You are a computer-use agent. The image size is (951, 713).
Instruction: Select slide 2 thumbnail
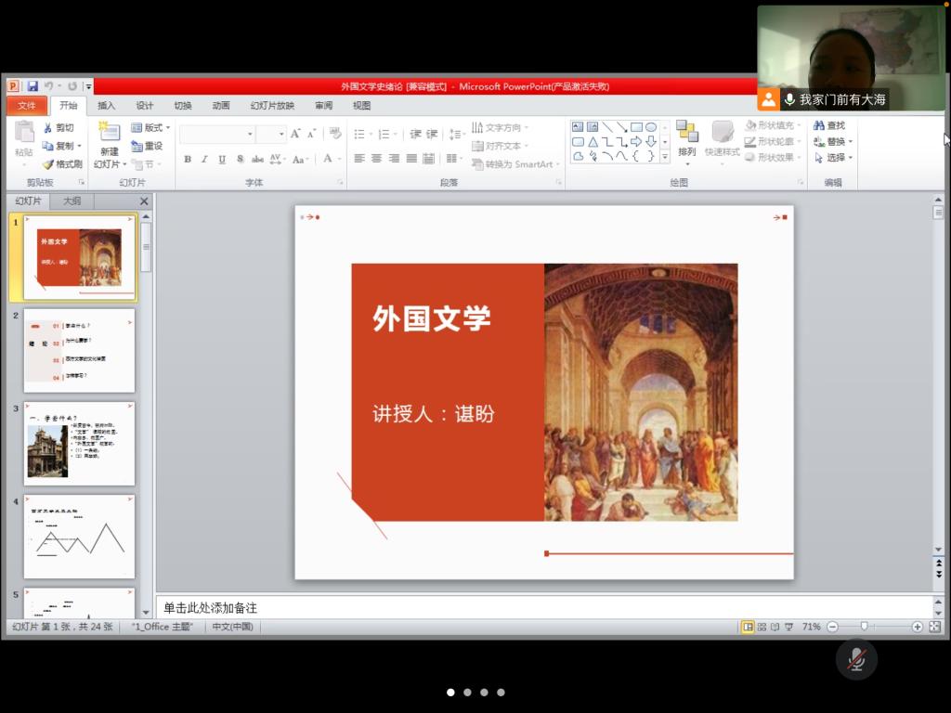pos(79,350)
